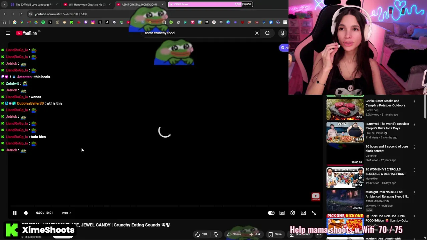Open Twitch bookmark
This screenshot has width=427, height=240.
point(86,22)
